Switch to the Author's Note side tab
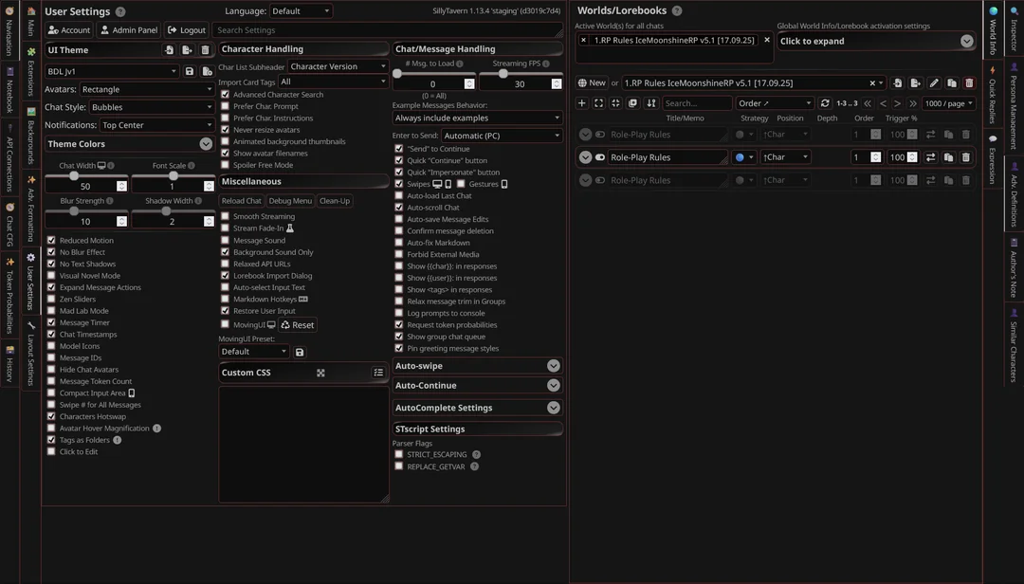Screen dimensions: 1024x584 tap(1014, 268)
